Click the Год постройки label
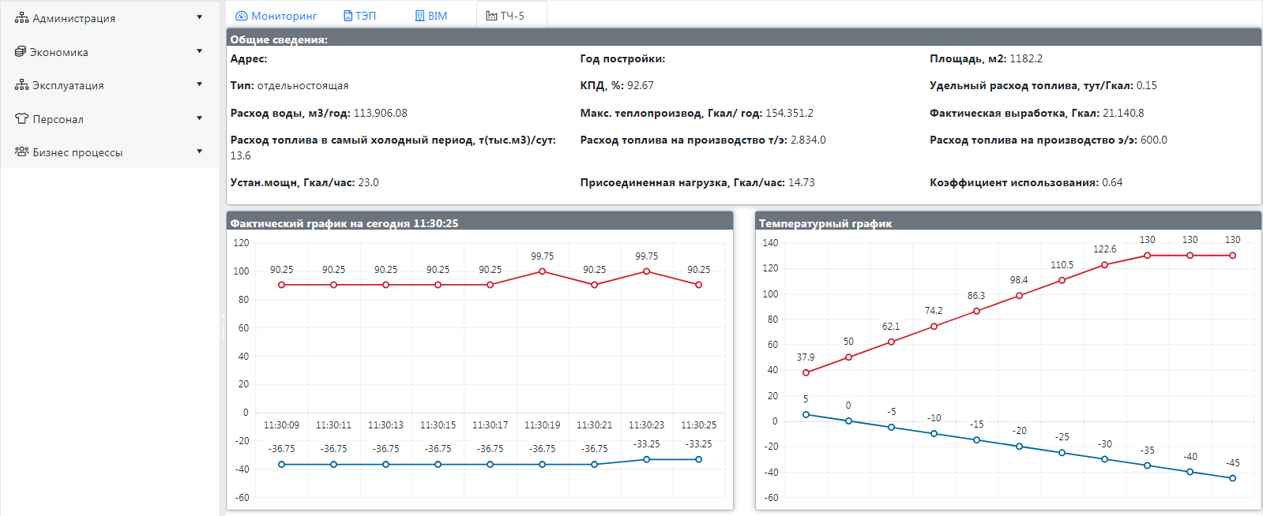The image size is (1263, 516). pyautogui.click(x=622, y=58)
